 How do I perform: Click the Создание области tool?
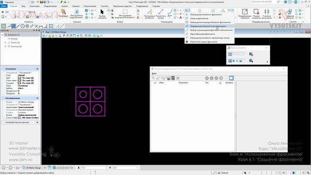(x=290, y=14)
